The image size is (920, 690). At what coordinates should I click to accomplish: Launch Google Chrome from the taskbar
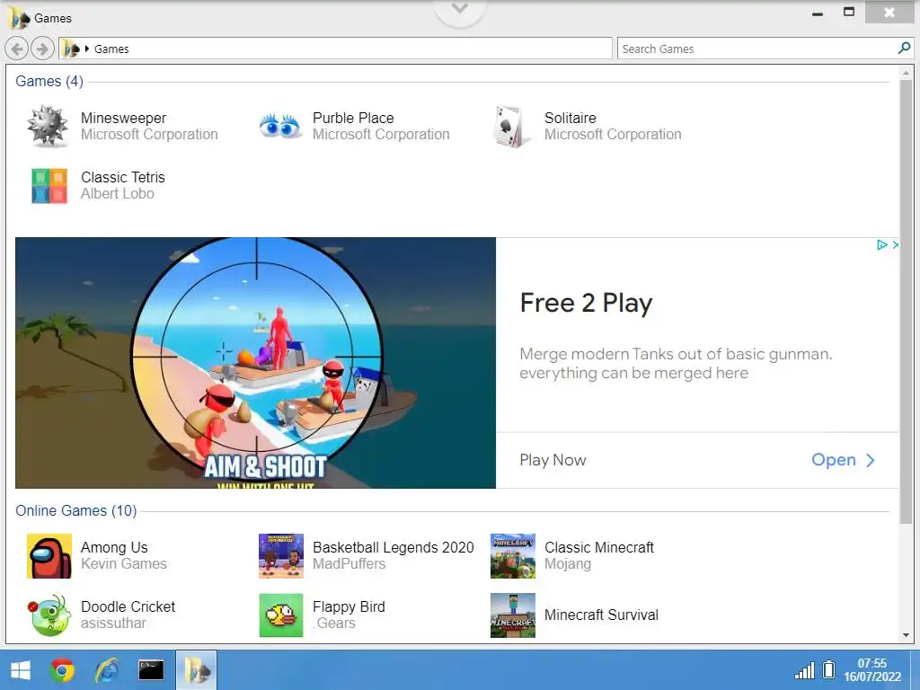62,670
